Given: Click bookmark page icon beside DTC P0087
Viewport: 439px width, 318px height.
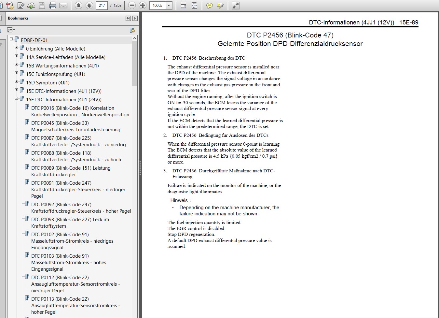Looking at the screenshot, I should [27, 137].
